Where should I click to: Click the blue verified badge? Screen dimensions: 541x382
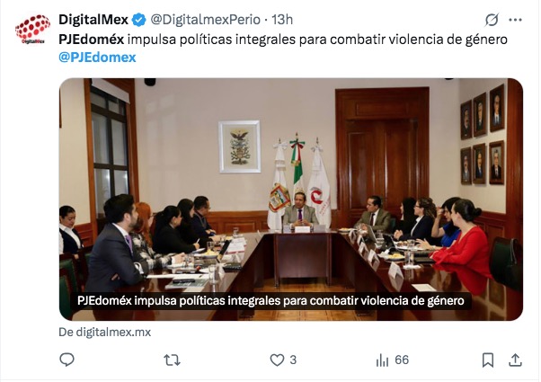pyautogui.click(x=139, y=20)
